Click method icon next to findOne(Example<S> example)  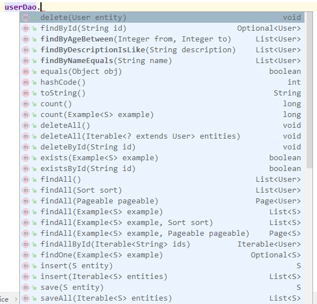(26, 255)
